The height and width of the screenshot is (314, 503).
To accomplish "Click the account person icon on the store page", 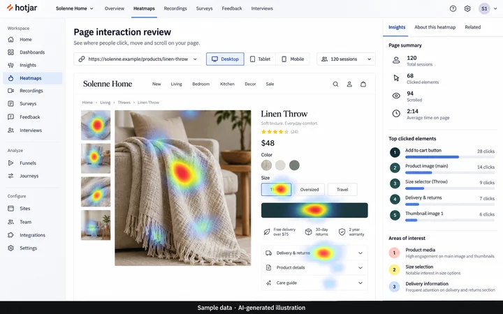I will click(349, 84).
